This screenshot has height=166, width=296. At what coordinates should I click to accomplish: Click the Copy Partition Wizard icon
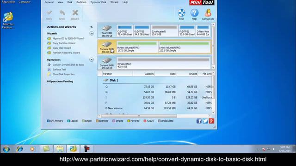[49, 43]
